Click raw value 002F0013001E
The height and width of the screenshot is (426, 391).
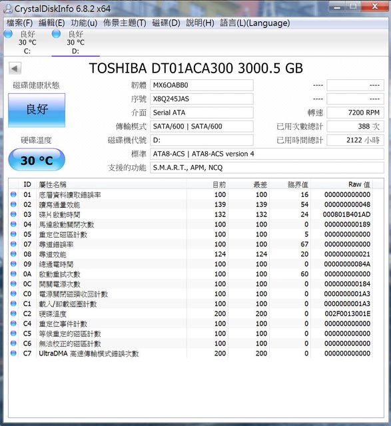(348, 314)
